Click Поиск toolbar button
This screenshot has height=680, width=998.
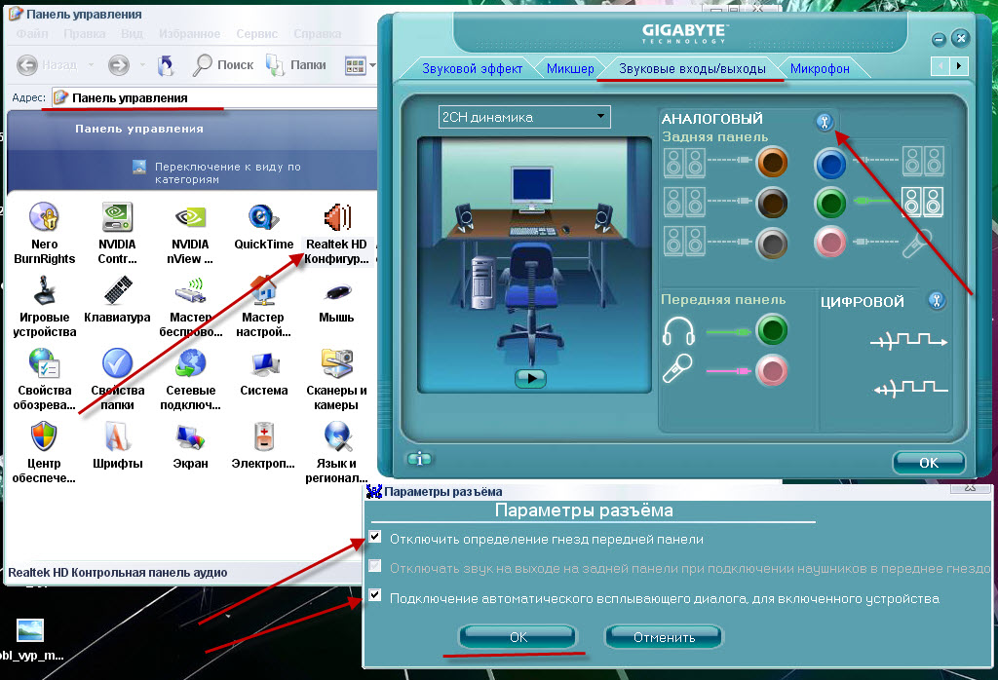[223, 65]
